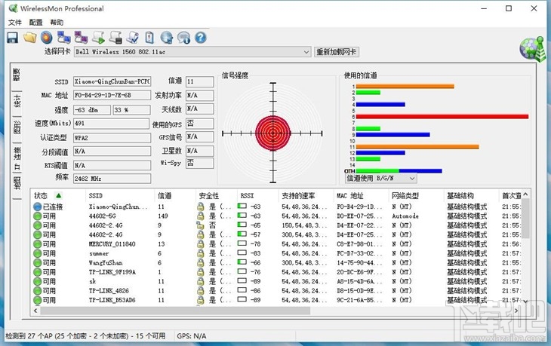Open a file with the folder icon
551x346 pixels.
tap(30, 38)
